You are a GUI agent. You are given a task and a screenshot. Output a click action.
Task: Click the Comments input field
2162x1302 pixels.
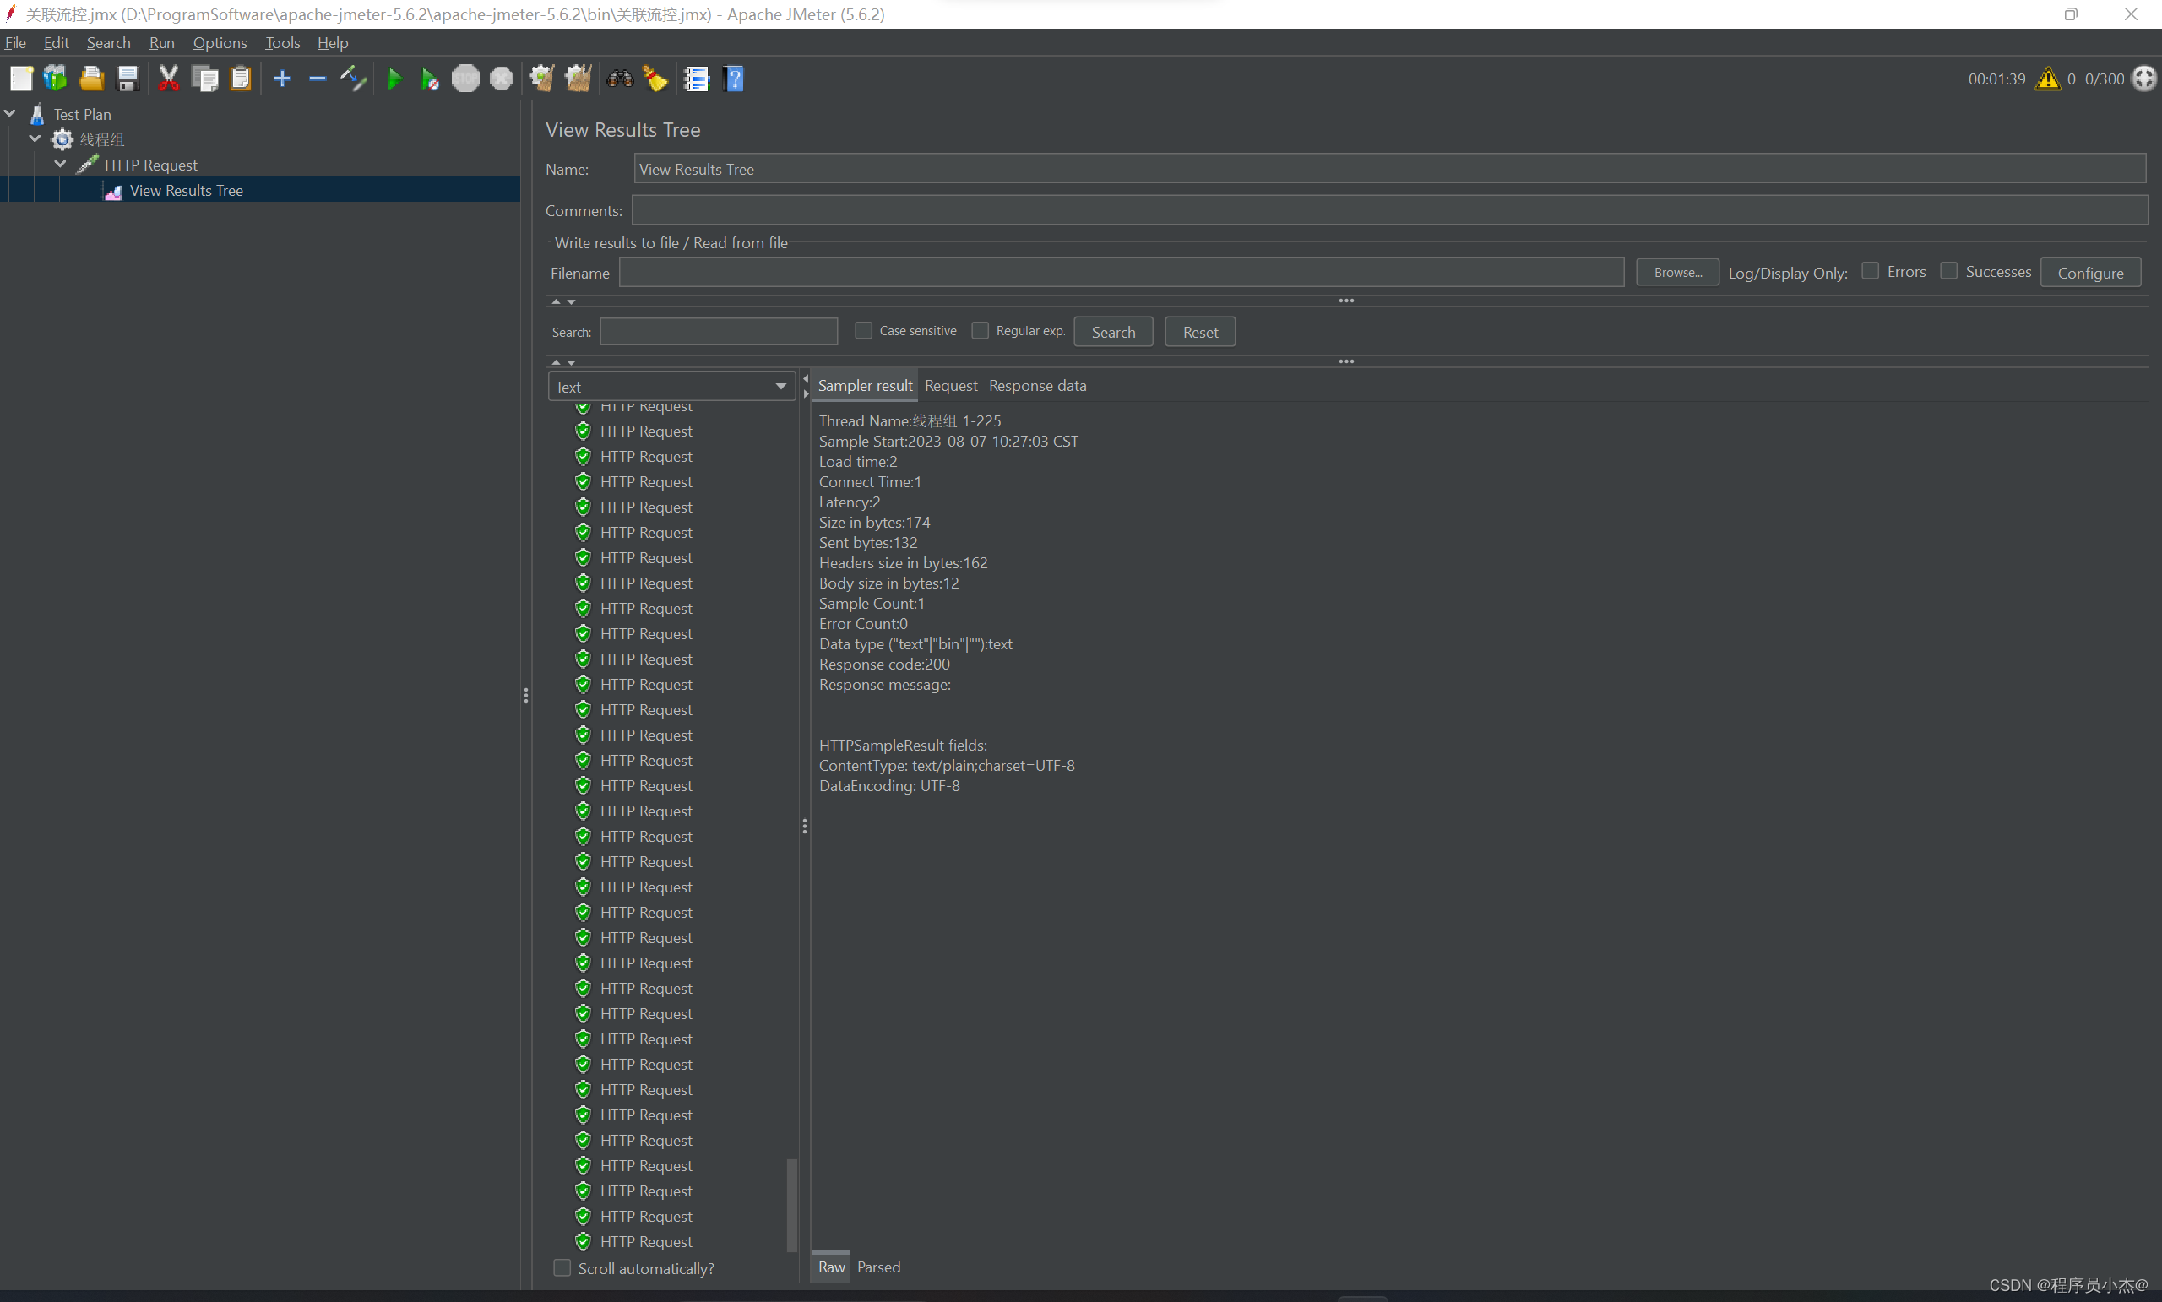[x=1389, y=210]
